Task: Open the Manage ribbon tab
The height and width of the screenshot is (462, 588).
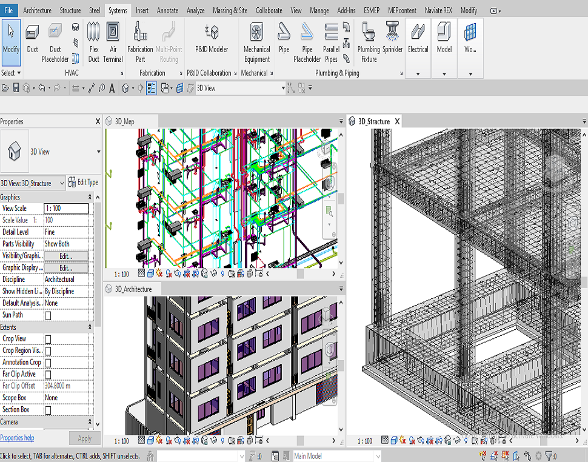Action: click(x=319, y=10)
